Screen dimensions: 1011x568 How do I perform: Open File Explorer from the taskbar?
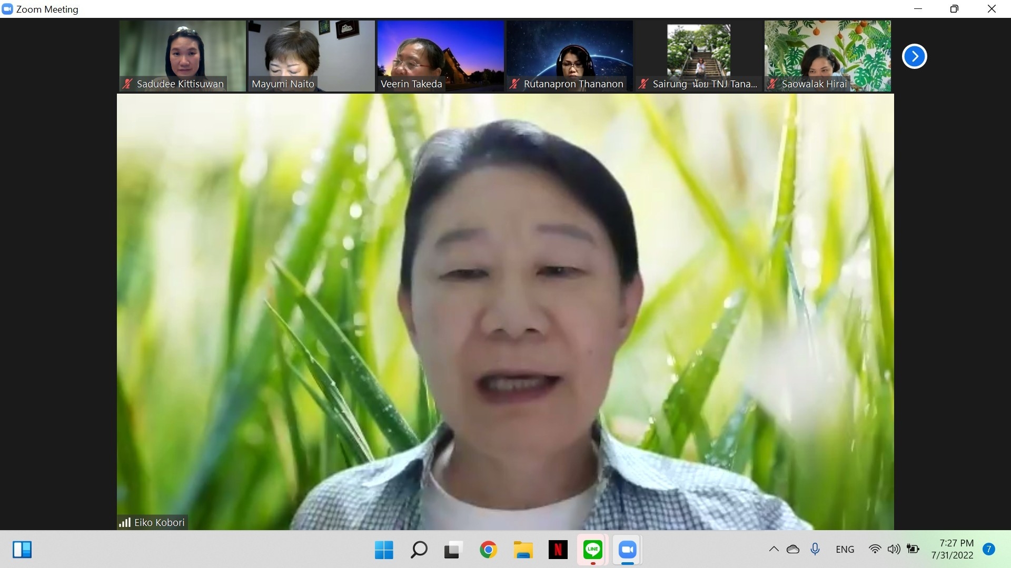click(x=523, y=550)
